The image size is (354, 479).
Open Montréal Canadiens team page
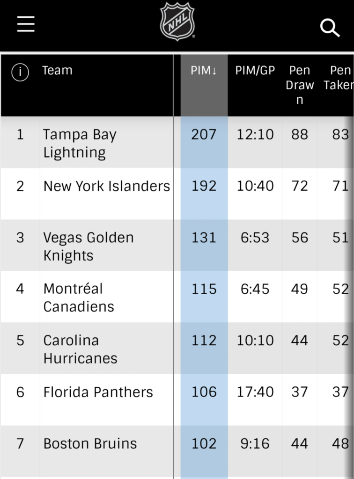[x=79, y=298]
